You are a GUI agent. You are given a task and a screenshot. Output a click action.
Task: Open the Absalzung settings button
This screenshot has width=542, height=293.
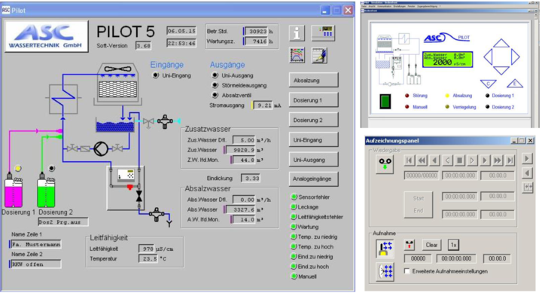[x=313, y=81]
